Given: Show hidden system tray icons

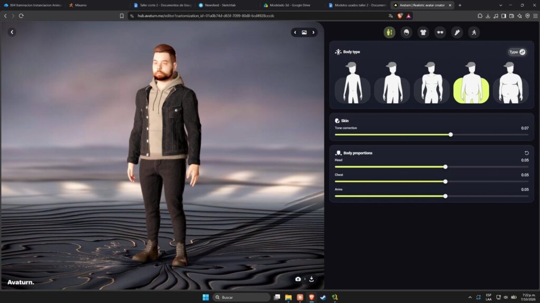Looking at the screenshot, I should 470,297.
